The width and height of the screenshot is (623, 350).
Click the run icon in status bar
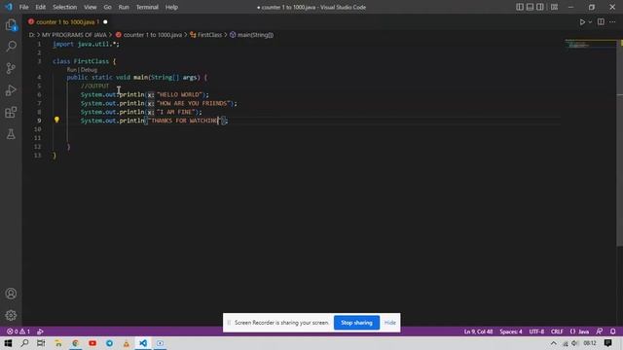coord(40,332)
